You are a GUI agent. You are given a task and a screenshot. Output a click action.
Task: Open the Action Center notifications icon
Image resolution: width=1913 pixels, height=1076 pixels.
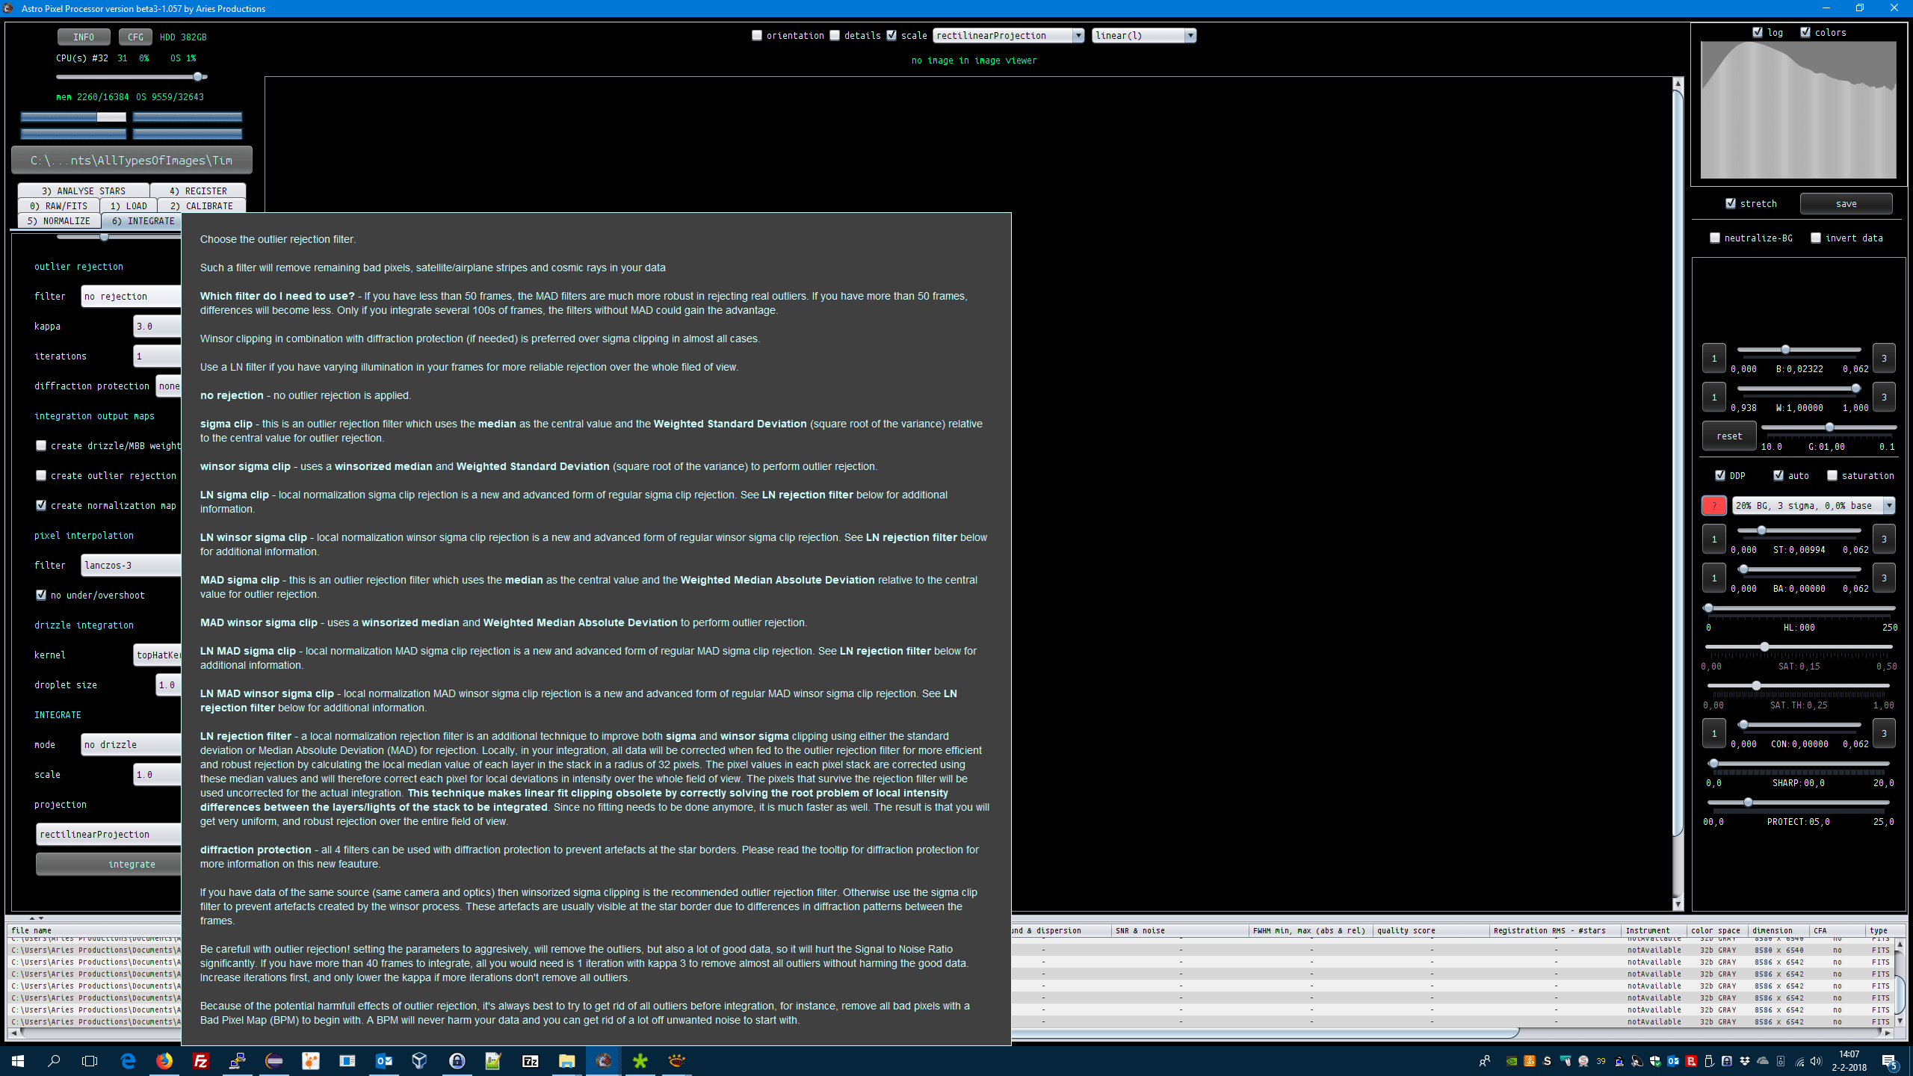click(1889, 1061)
